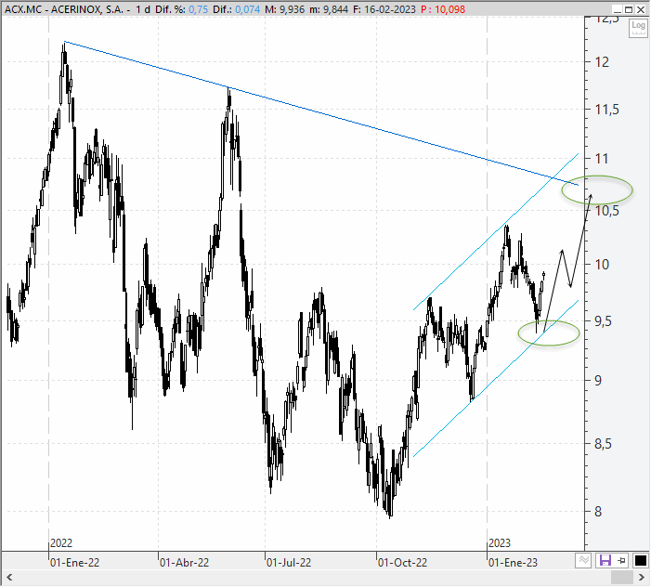Open the black color swatch
The height and width of the screenshot is (587, 651).
pyautogui.click(x=640, y=561)
